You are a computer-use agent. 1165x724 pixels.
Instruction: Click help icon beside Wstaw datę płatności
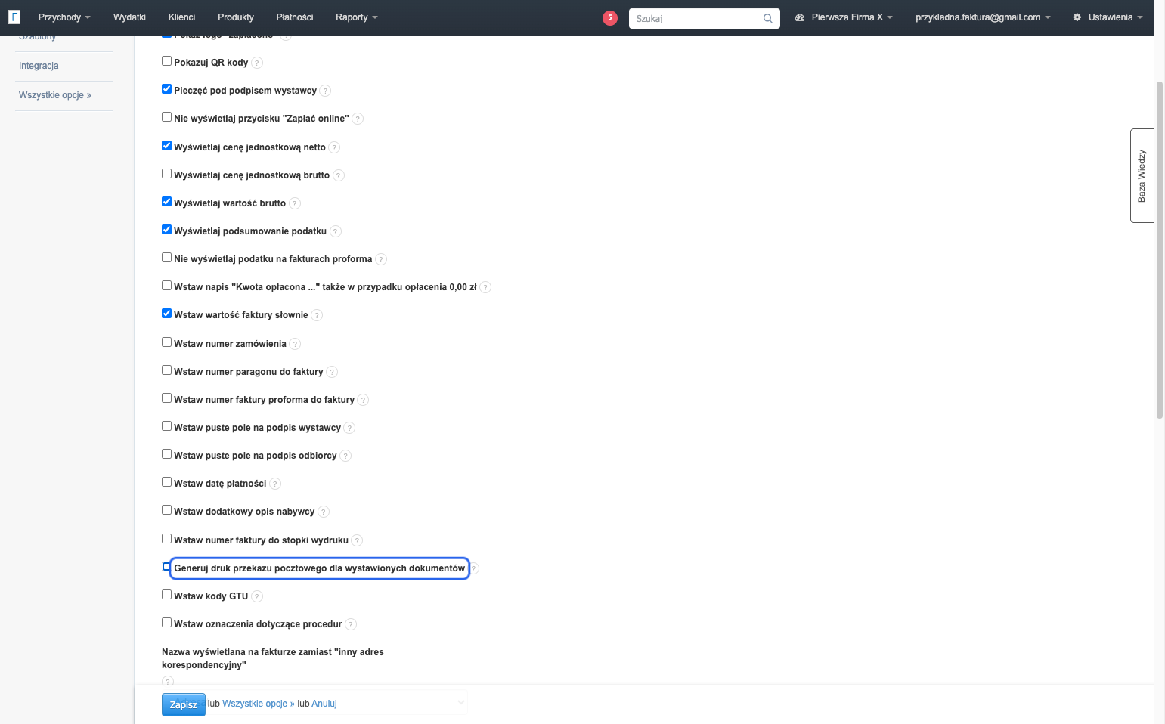pos(275,484)
